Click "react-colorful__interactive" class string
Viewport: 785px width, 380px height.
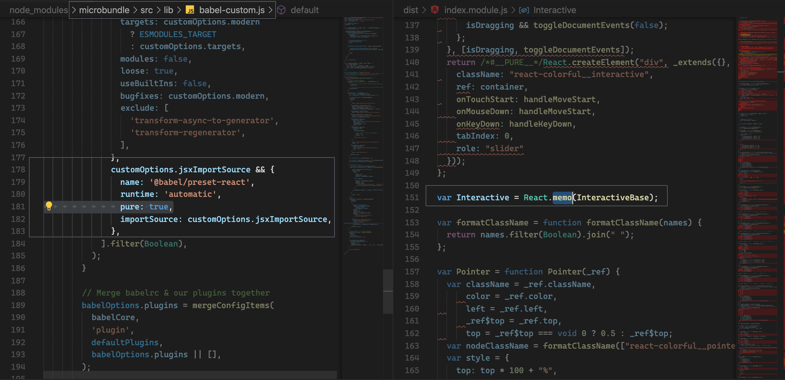click(x=579, y=74)
